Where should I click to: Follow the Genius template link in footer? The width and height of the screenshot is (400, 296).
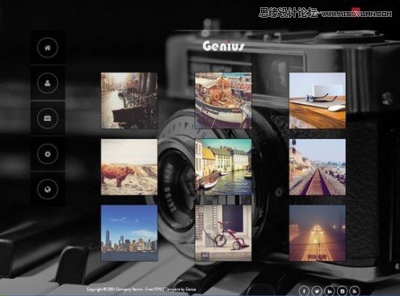coord(191,290)
